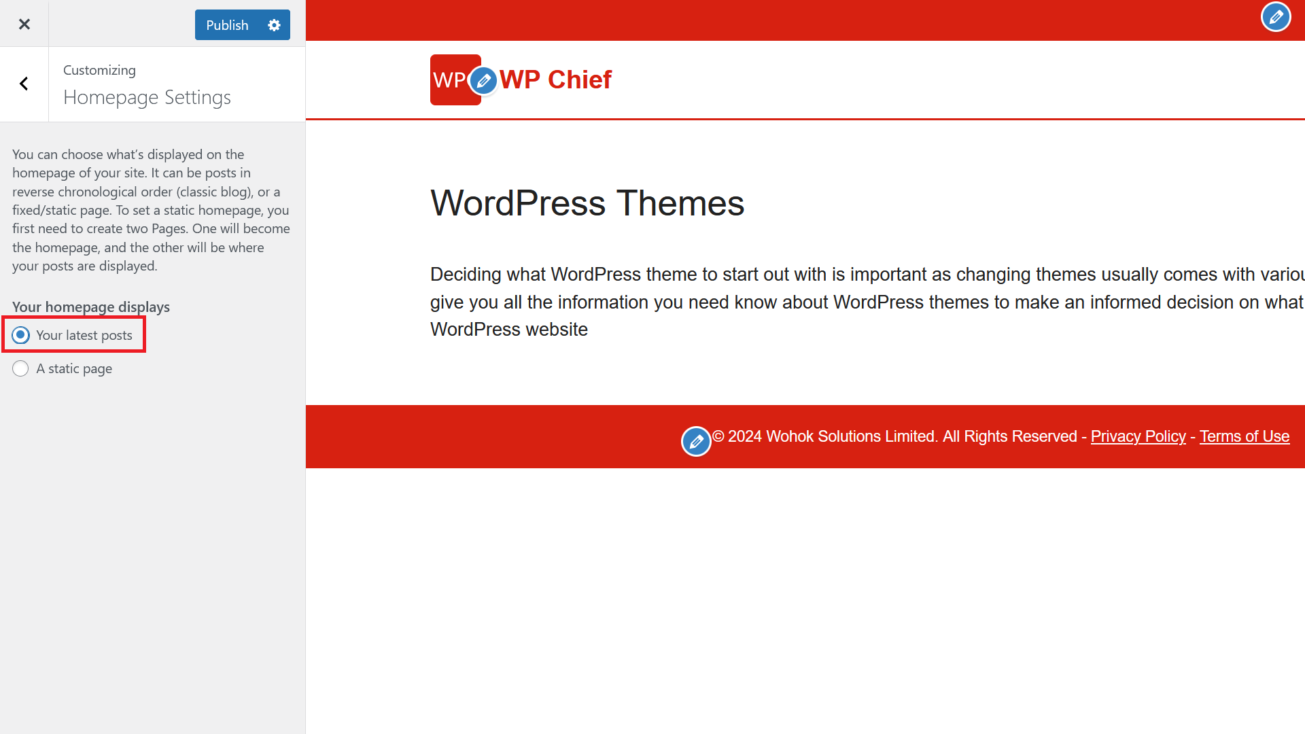Select the 'Your latest posts' radio option

pos(20,335)
